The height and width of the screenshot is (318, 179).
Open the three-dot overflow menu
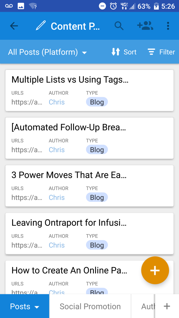168,26
